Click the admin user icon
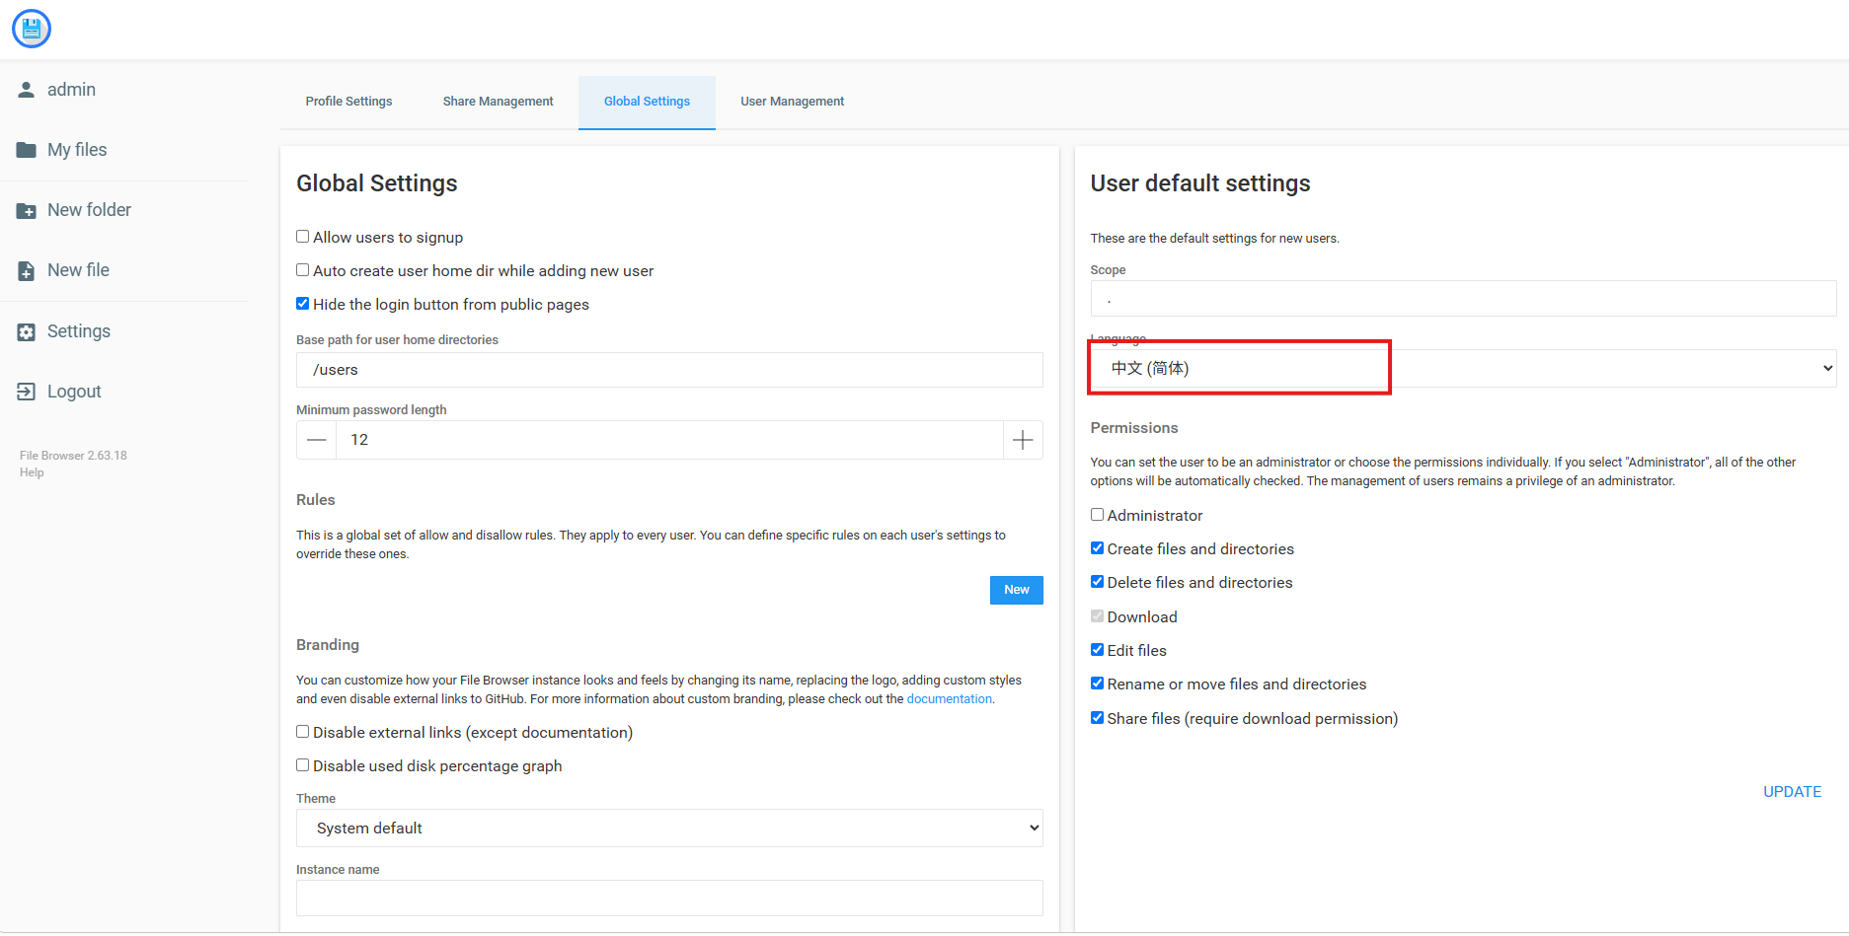This screenshot has width=1849, height=936. pos(27,90)
